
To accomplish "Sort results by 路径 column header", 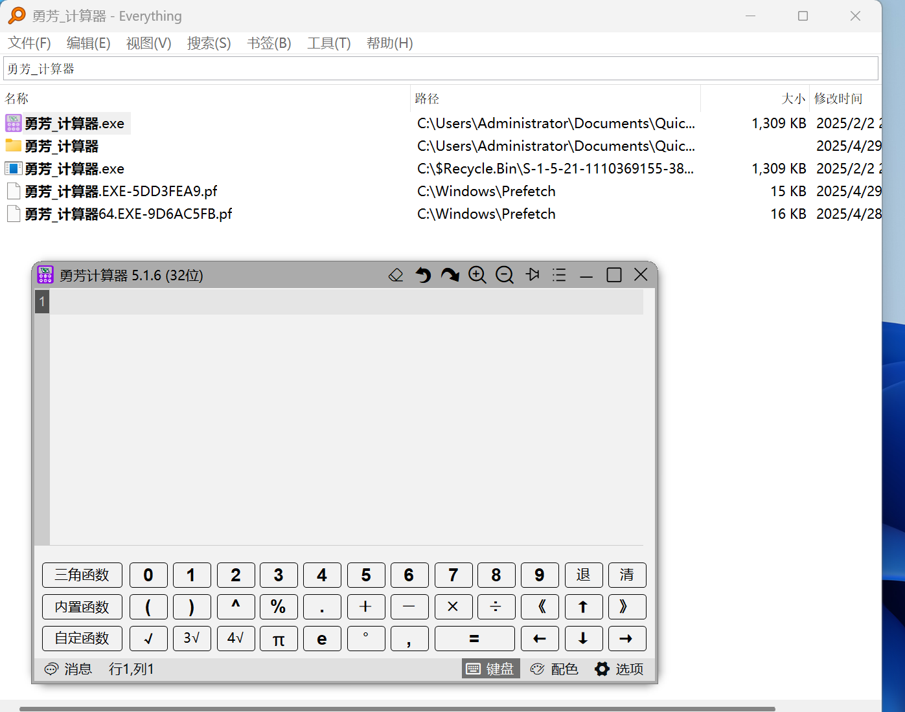I will (555, 98).
